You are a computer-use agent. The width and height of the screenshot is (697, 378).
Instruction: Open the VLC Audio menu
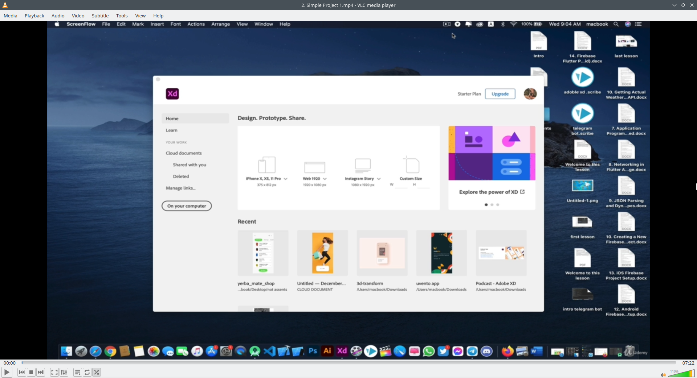pos(58,16)
